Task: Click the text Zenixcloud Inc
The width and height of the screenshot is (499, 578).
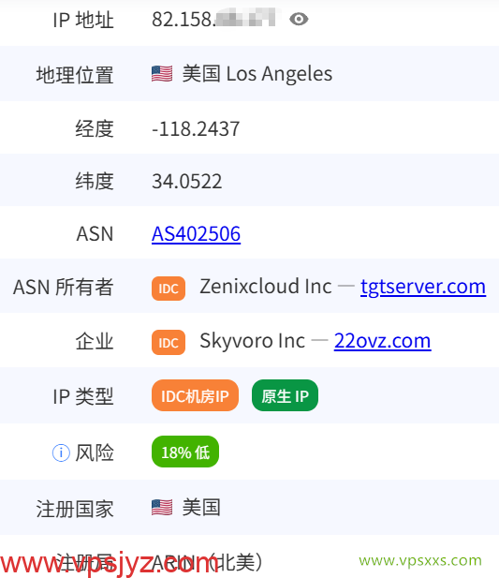Action: [266, 287]
